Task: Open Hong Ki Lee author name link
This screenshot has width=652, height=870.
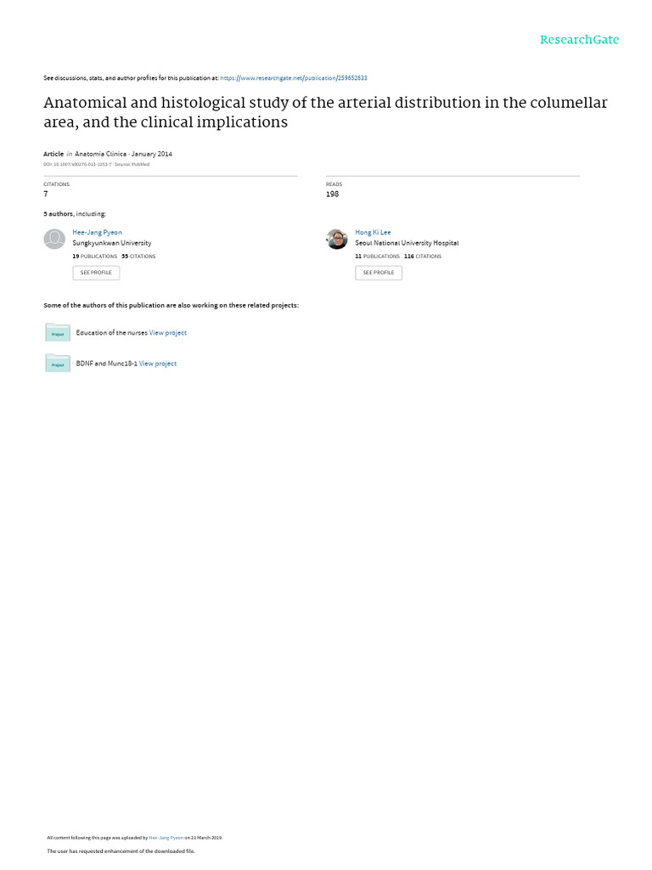Action: [x=373, y=233]
